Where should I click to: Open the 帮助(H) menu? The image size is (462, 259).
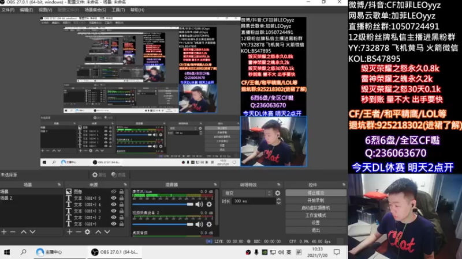click(137, 10)
